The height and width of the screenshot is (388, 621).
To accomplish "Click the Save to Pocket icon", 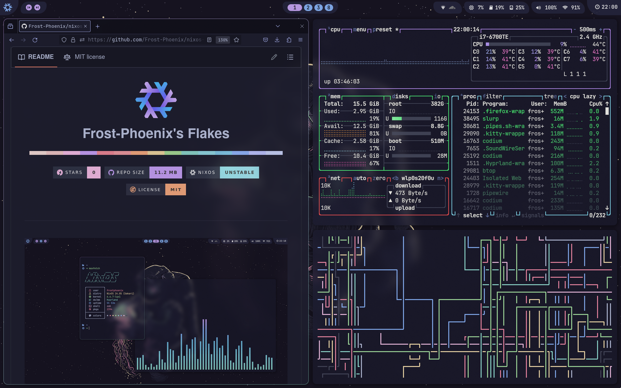I will [266, 40].
